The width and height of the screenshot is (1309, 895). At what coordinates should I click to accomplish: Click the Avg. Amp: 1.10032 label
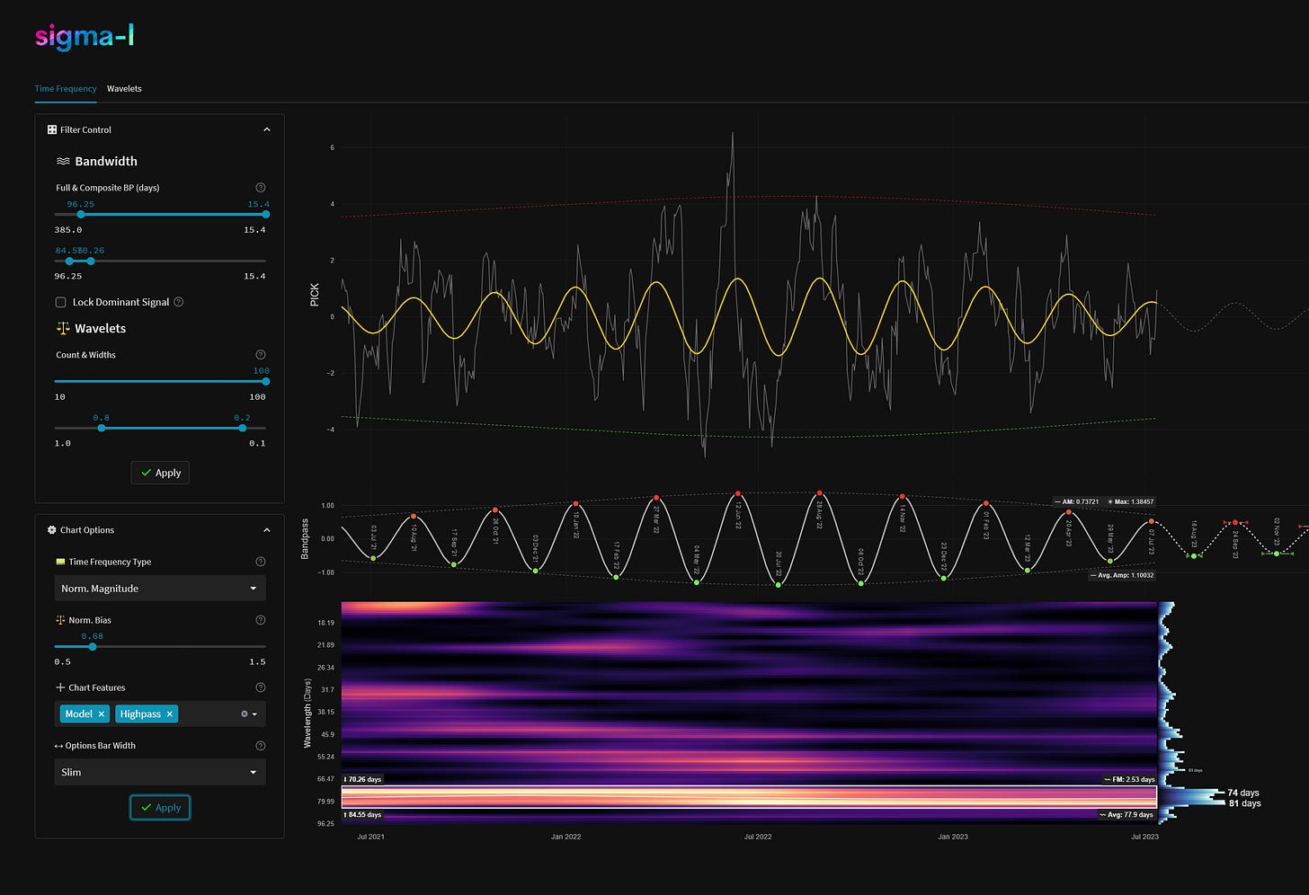click(1122, 575)
